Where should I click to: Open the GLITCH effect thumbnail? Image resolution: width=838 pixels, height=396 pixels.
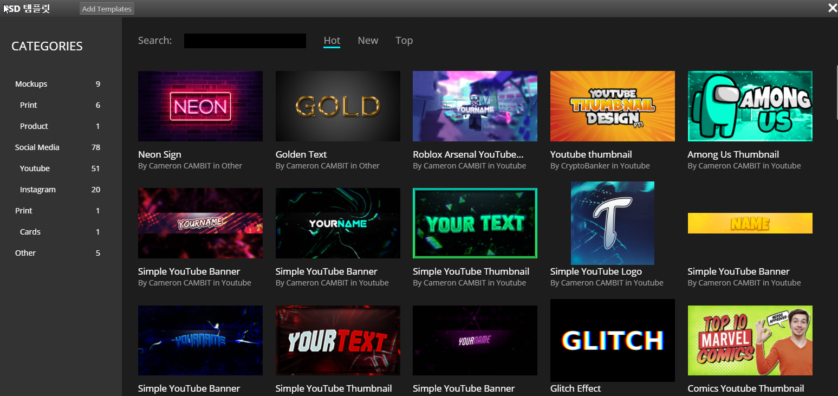613,340
